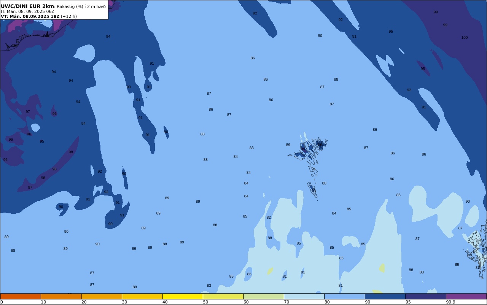This screenshot has height=305, width=487.
Task: Click the 'Rakastig (%) í 2 m hæð' label
Action: pos(81,6)
